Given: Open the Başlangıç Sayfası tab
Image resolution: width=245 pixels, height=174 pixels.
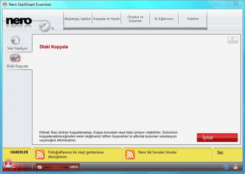Looking at the screenshot, I should tap(78, 19).
